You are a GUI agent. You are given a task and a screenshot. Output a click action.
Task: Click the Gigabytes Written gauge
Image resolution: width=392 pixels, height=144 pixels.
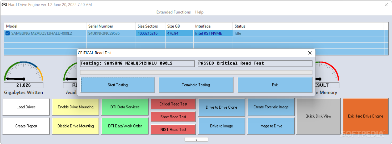(23, 71)
